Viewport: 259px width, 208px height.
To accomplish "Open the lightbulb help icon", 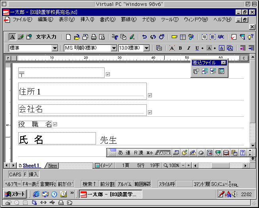I will 251,37.
